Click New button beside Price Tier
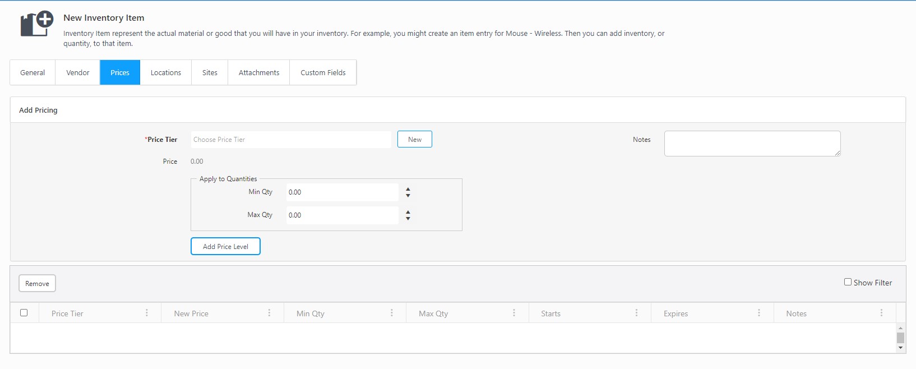This screenshot has height=369, width=916. coord(414,140)
